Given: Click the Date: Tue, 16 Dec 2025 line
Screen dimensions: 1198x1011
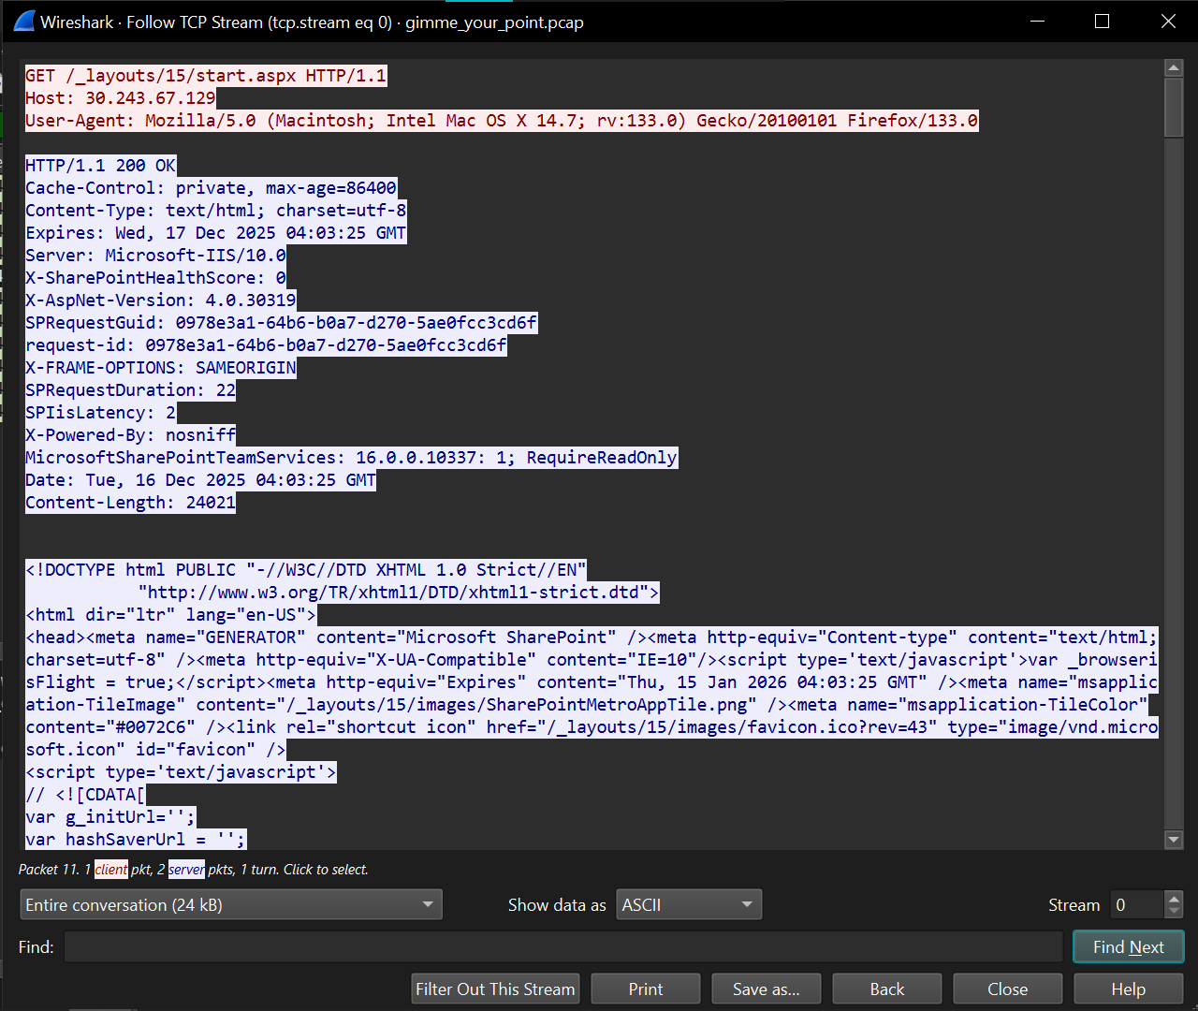Looking at the screenshot, I should click(x=200, y=480).
